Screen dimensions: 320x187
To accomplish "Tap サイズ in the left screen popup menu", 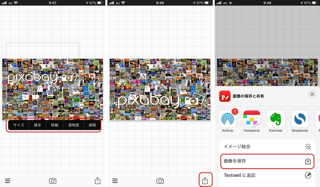I will 19,125.
